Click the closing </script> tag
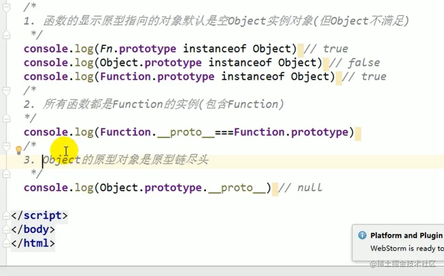The height and width of the screenshot is (276, 444). click(39, 215)
